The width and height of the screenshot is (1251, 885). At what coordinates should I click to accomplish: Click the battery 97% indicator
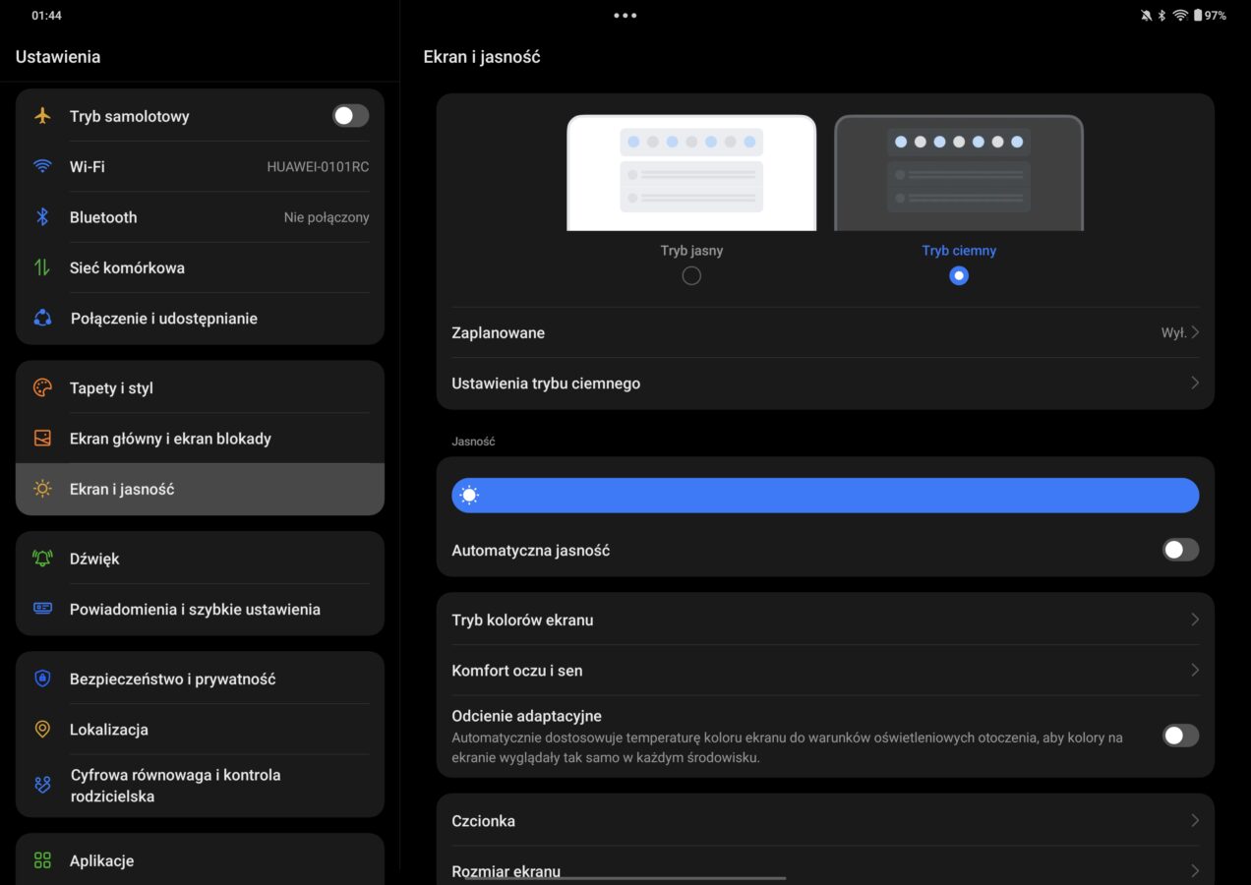[x=1210, y=16]
